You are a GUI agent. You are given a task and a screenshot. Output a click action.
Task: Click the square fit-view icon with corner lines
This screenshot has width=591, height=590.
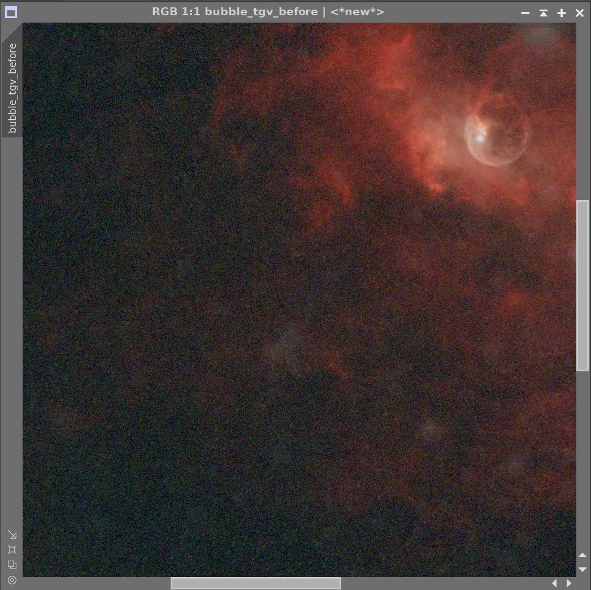point(12,549)
